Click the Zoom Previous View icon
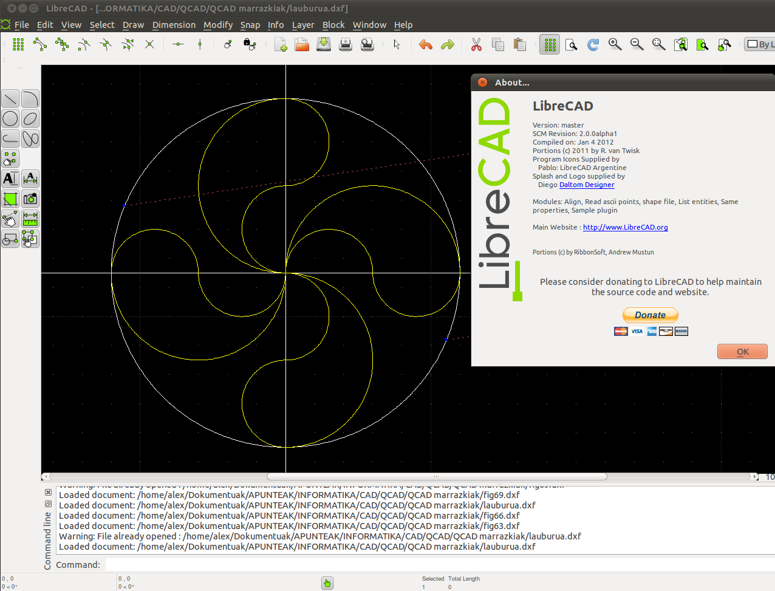 (x=681, y=44)
